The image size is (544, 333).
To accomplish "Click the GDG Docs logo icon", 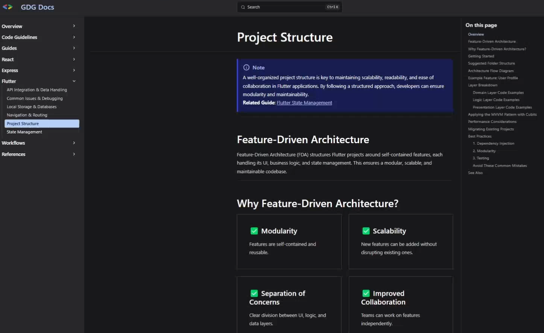I will (8, 7).
